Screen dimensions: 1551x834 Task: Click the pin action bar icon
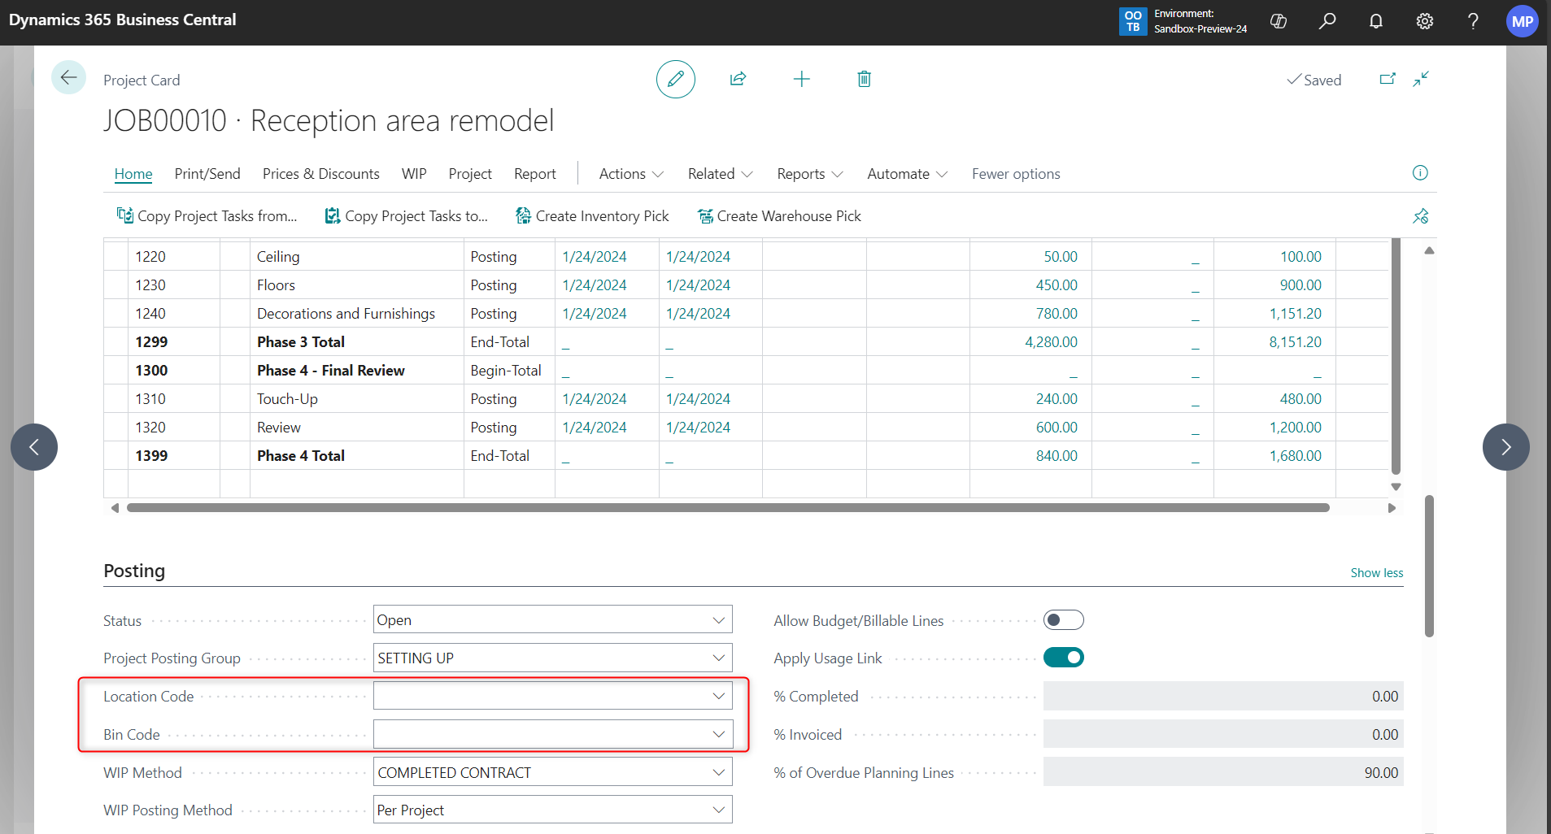coord(1420,216)
